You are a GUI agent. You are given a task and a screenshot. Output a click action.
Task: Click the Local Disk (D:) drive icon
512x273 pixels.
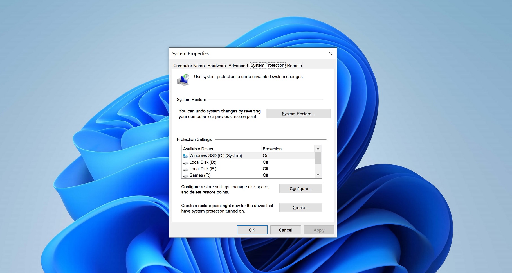(x=186, y=162)
